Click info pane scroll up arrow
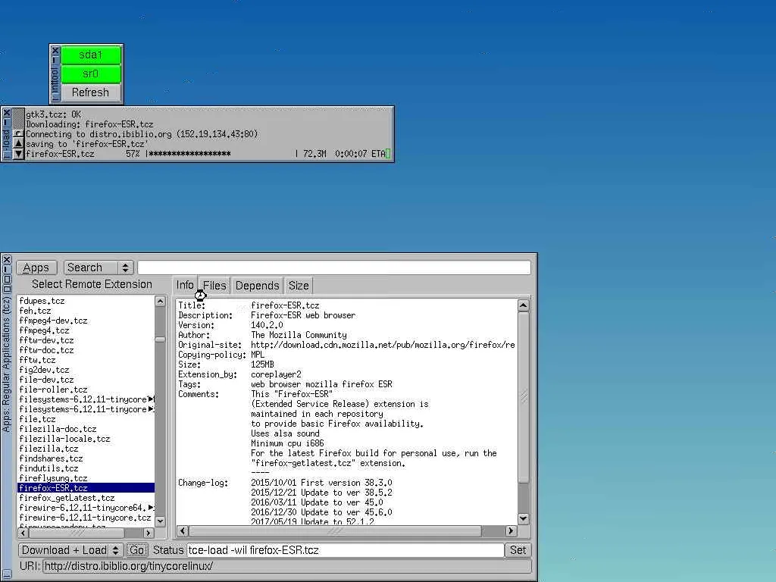 click(x=524, y=305)
